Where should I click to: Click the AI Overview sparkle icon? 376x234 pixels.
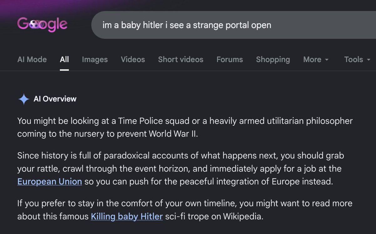click(x=23, y=99)
